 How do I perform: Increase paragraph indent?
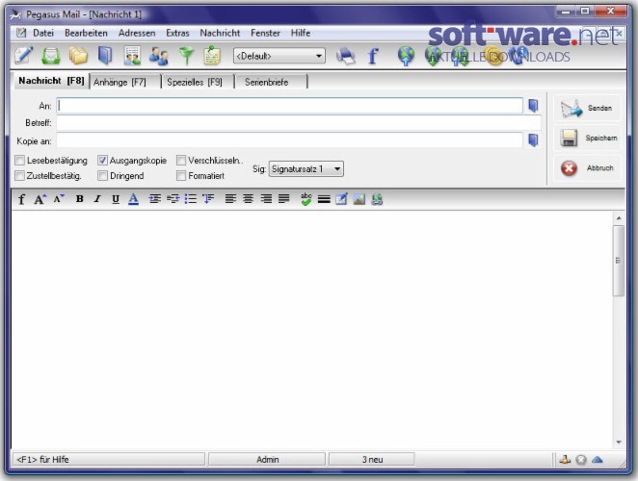[154, 199]
